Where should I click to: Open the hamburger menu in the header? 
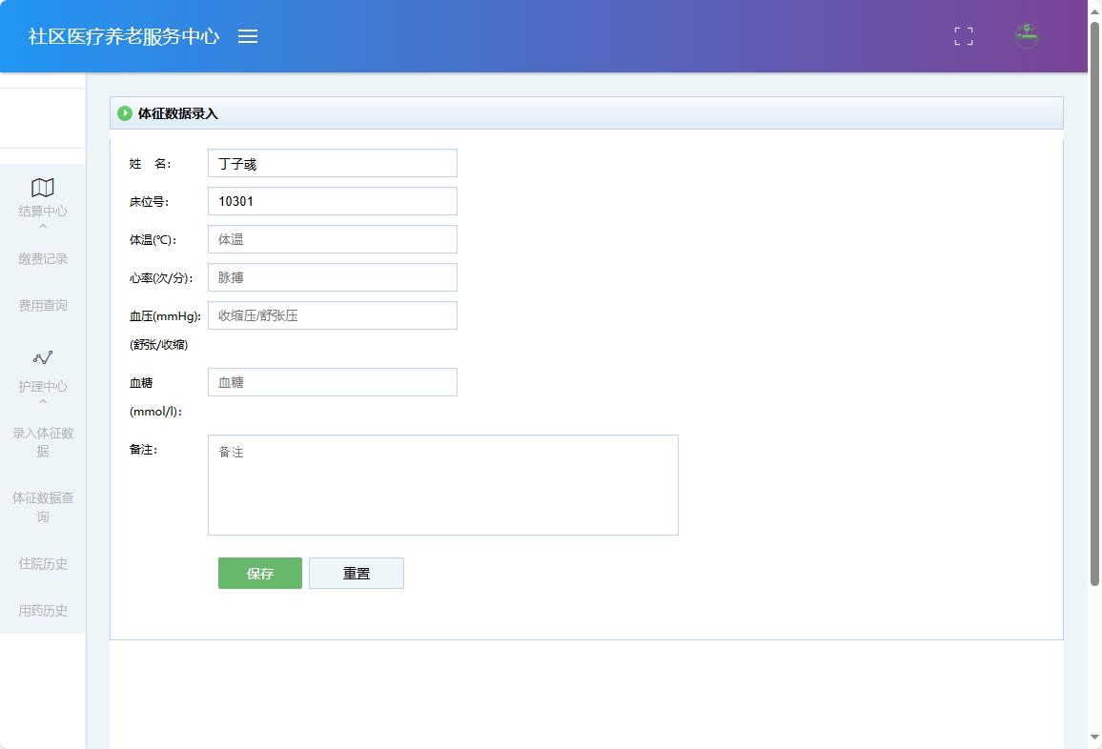(248, 36)
